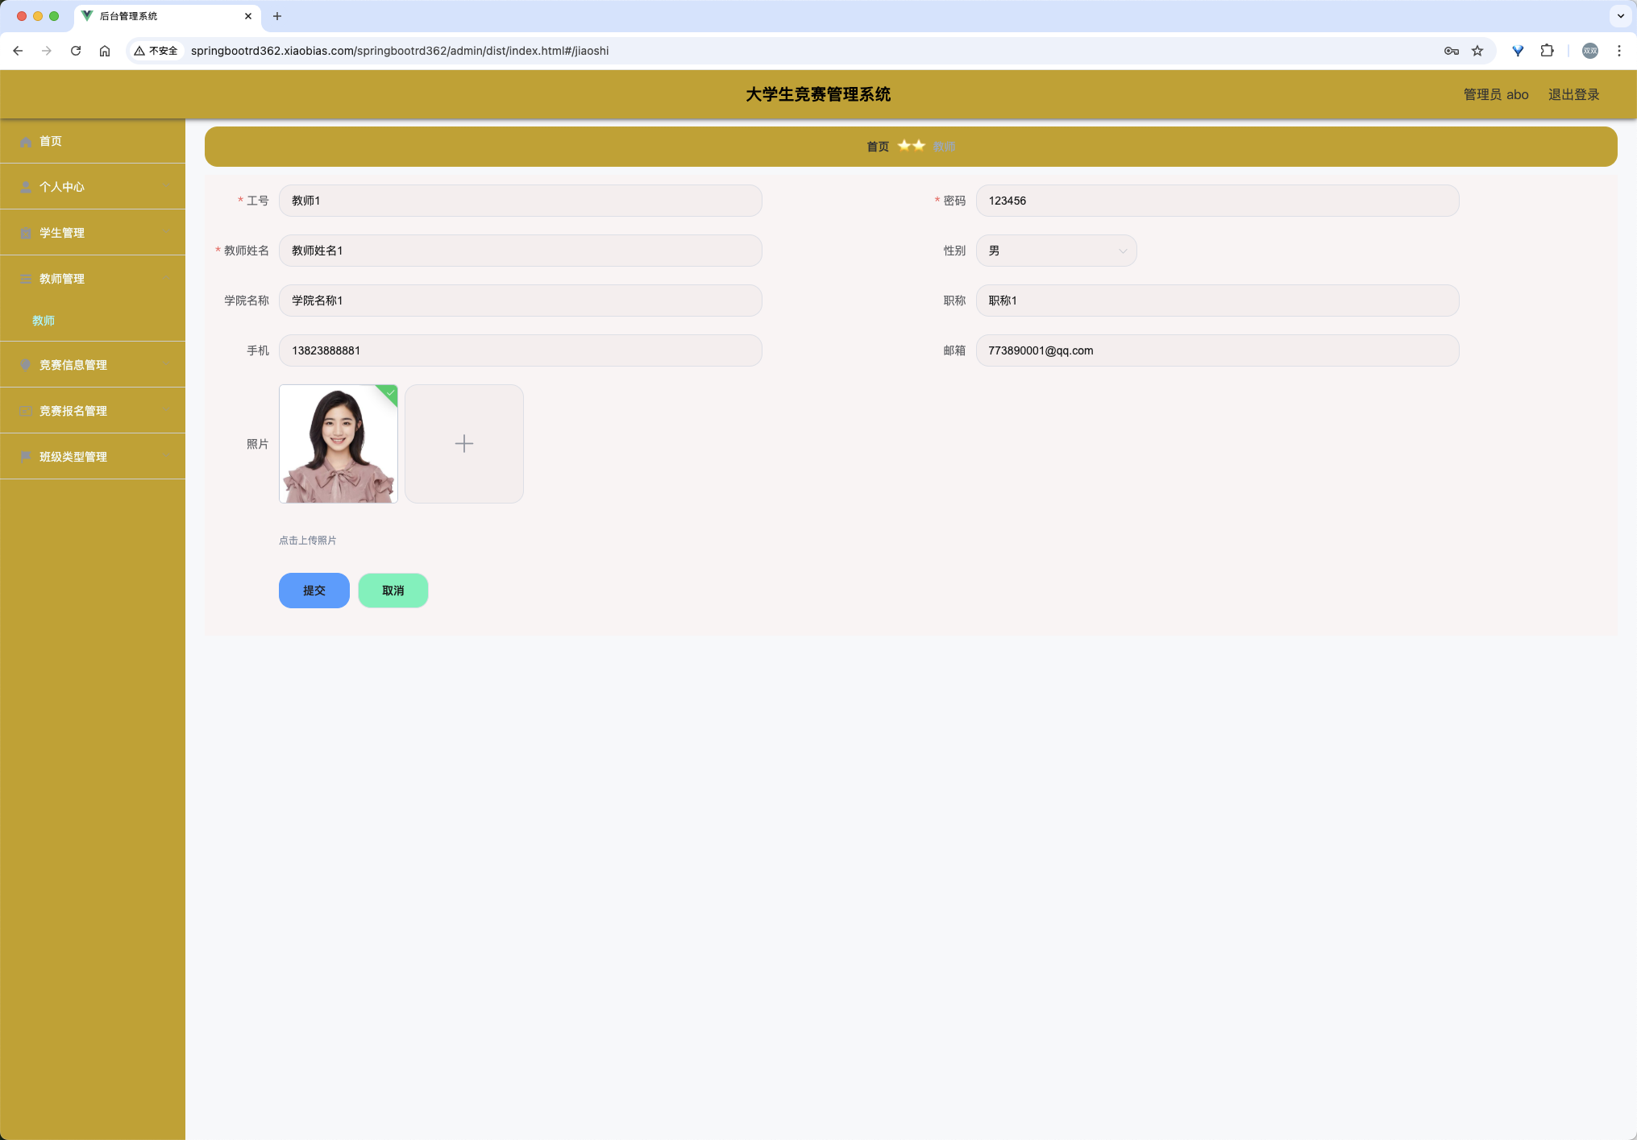Click the browser back arrow
The image size is (1637, 1140).
point(18,51)
